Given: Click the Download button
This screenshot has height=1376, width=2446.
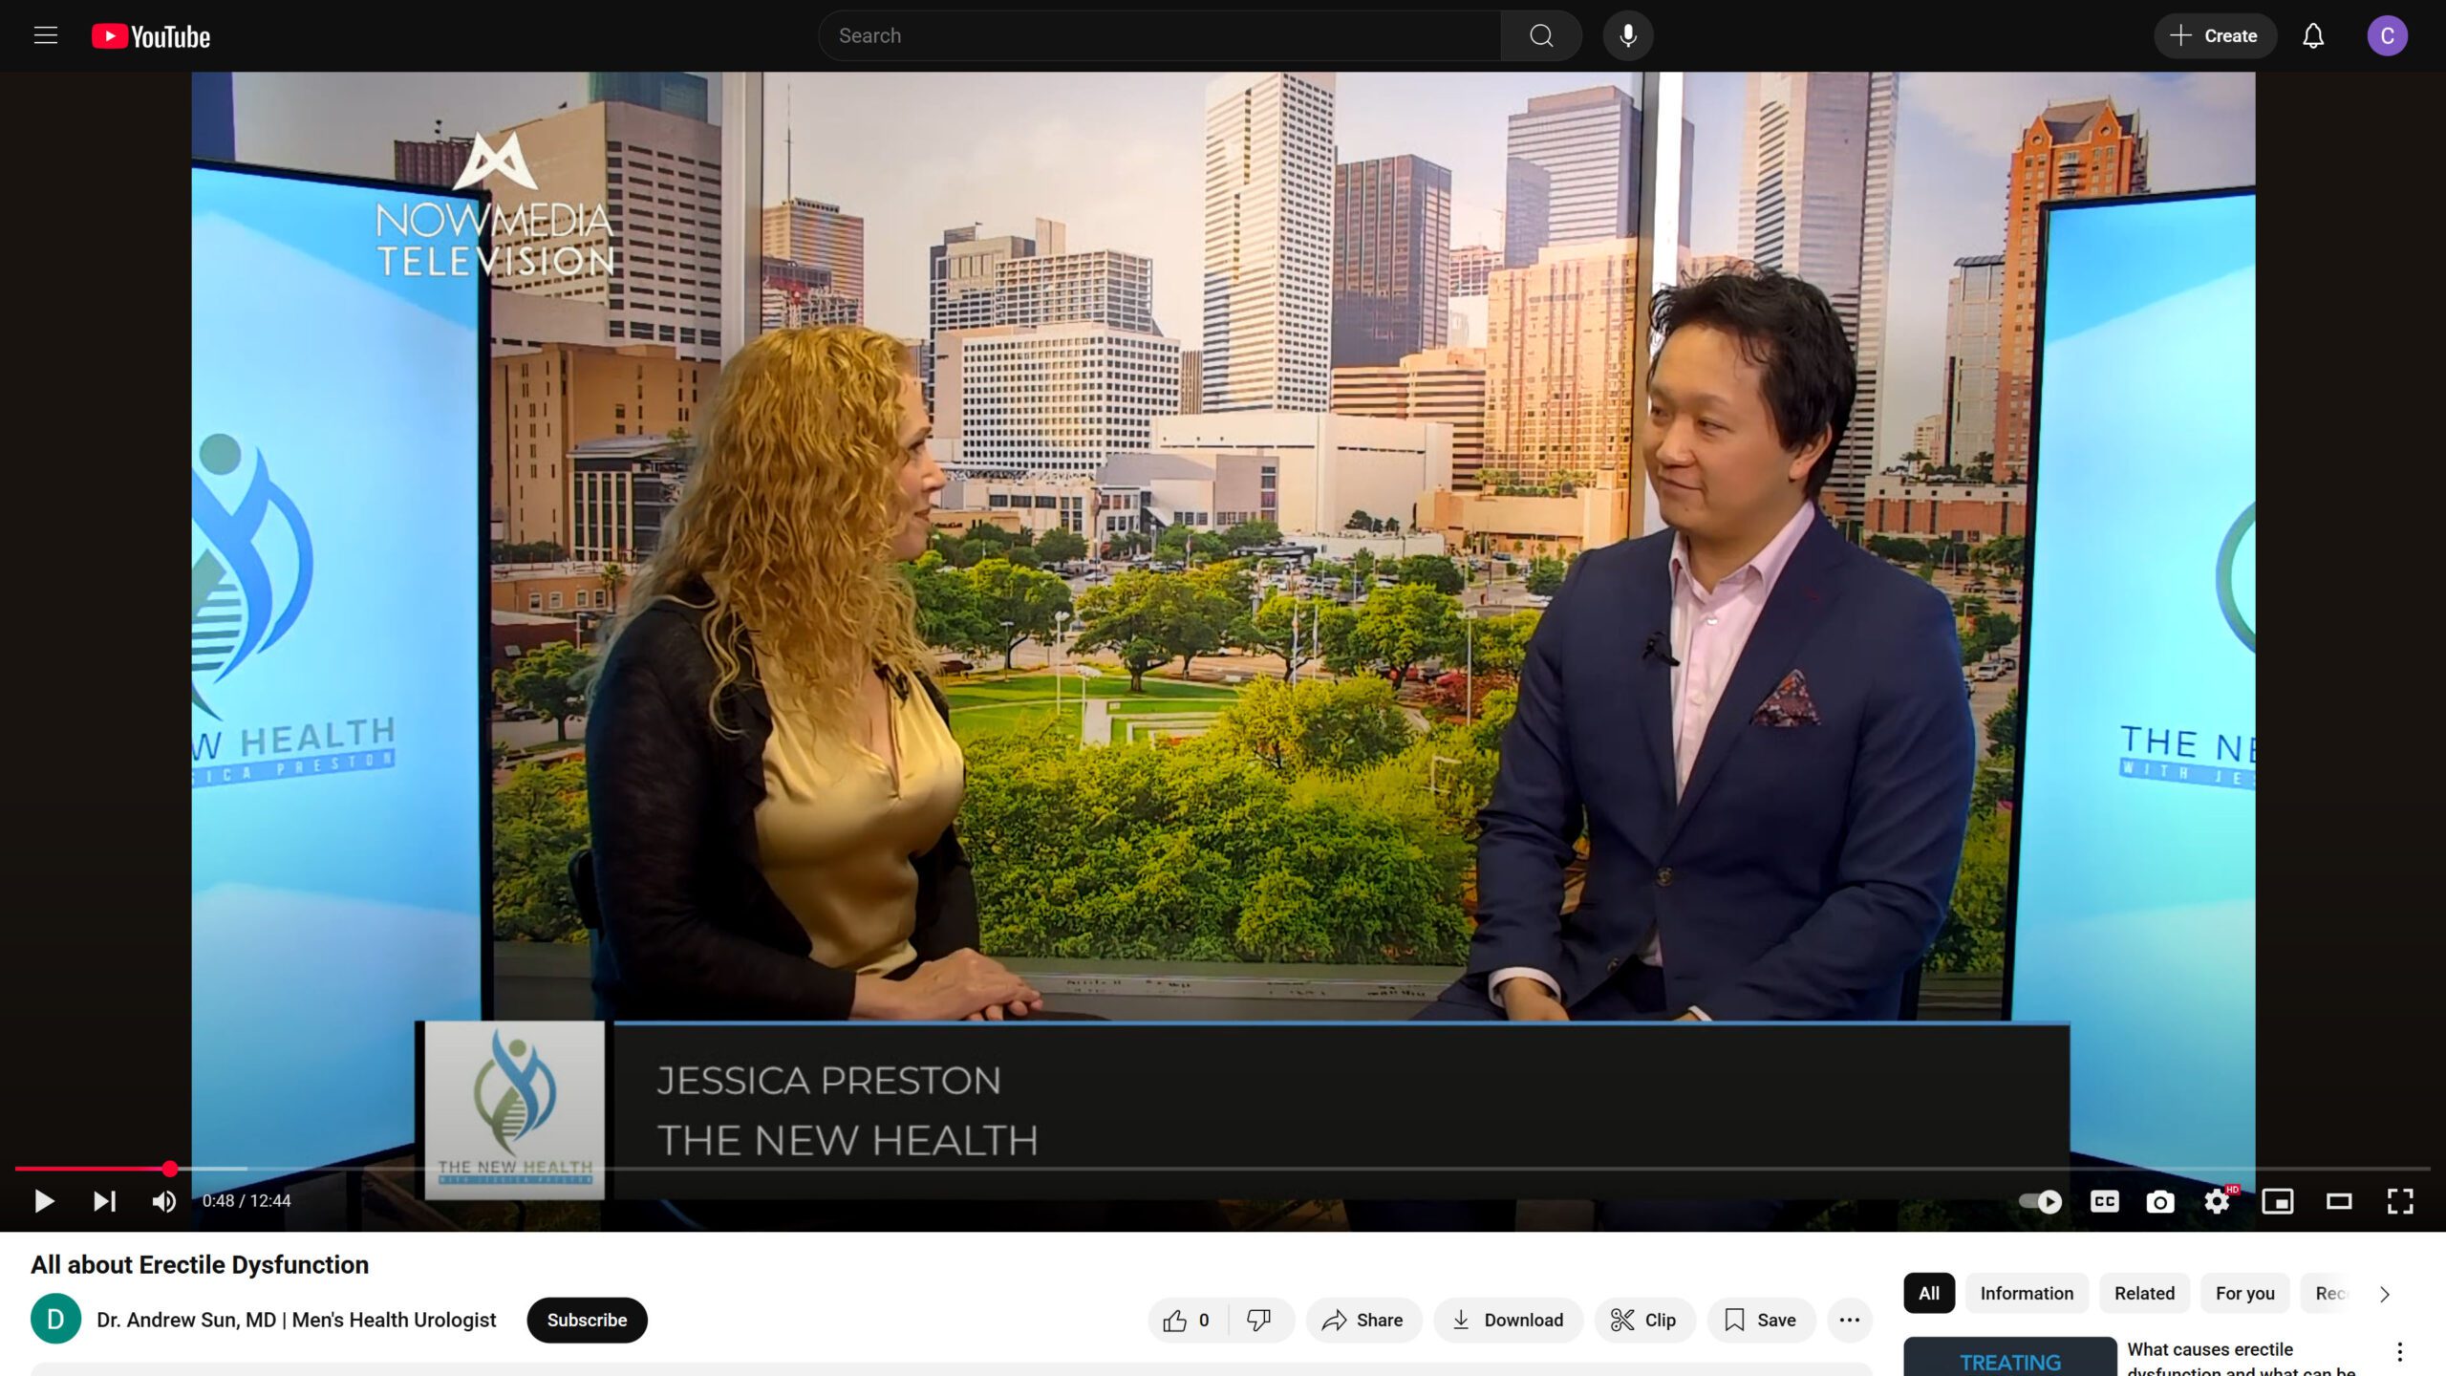Looking at the screenshot, I should click(1508, 1320).
